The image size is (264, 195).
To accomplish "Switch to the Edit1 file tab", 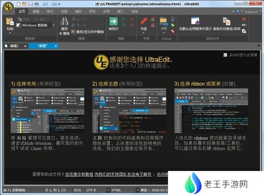I will 14,46.
